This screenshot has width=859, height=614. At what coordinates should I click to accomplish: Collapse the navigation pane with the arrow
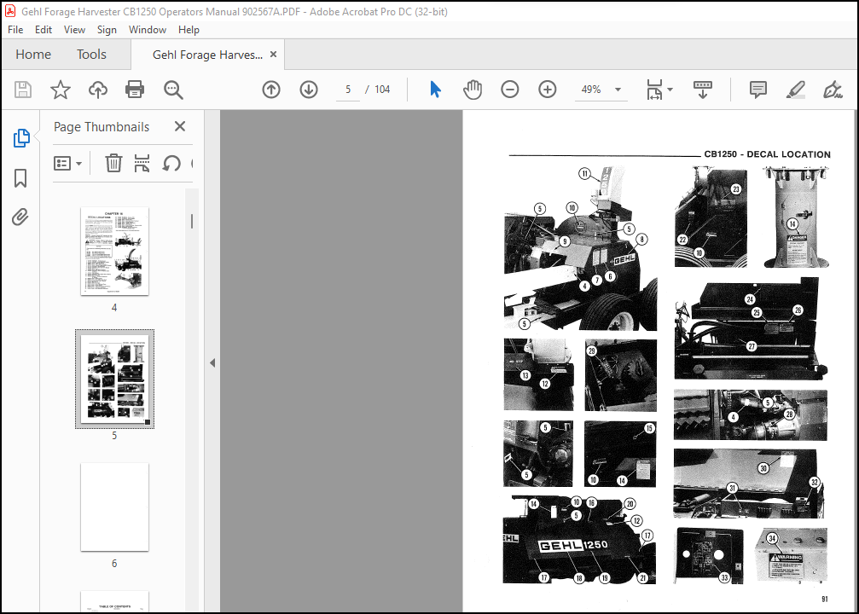coord(212,362)
